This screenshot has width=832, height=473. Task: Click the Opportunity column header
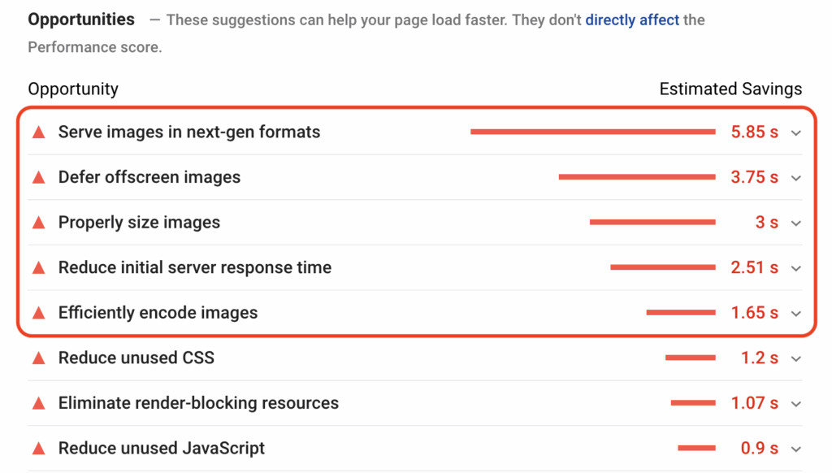coord(73,89)
